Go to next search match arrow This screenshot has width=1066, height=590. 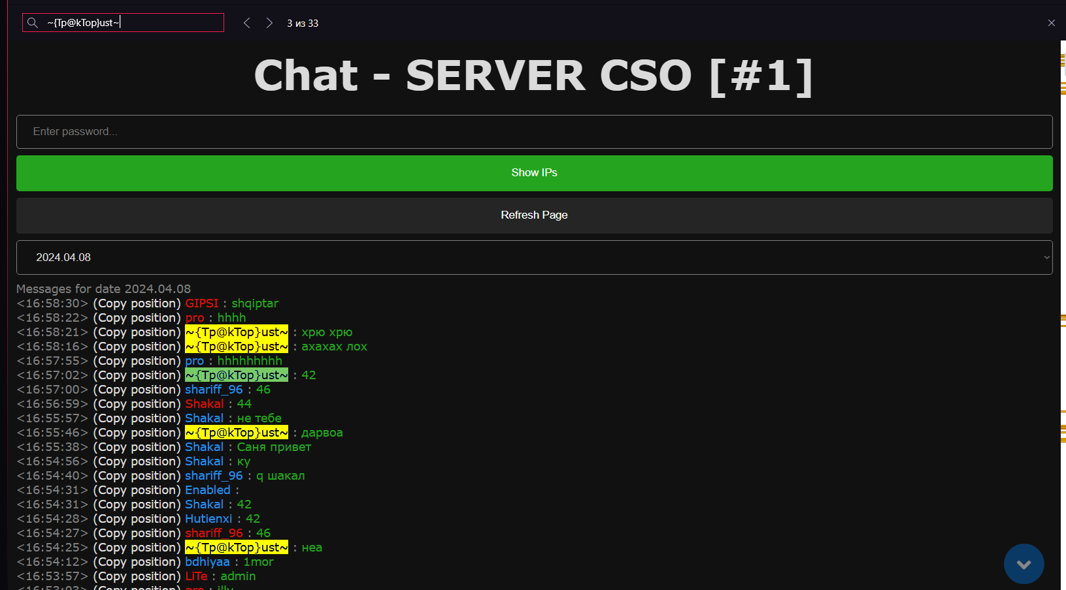(x=269, y=23)
